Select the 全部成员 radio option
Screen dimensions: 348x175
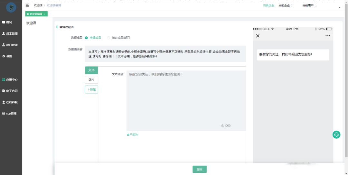(86, 38)
